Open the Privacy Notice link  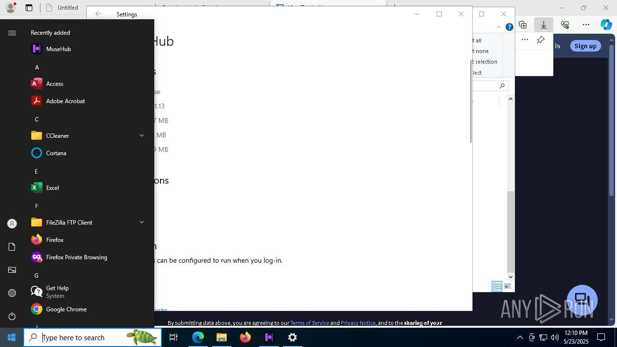[358, 323]
